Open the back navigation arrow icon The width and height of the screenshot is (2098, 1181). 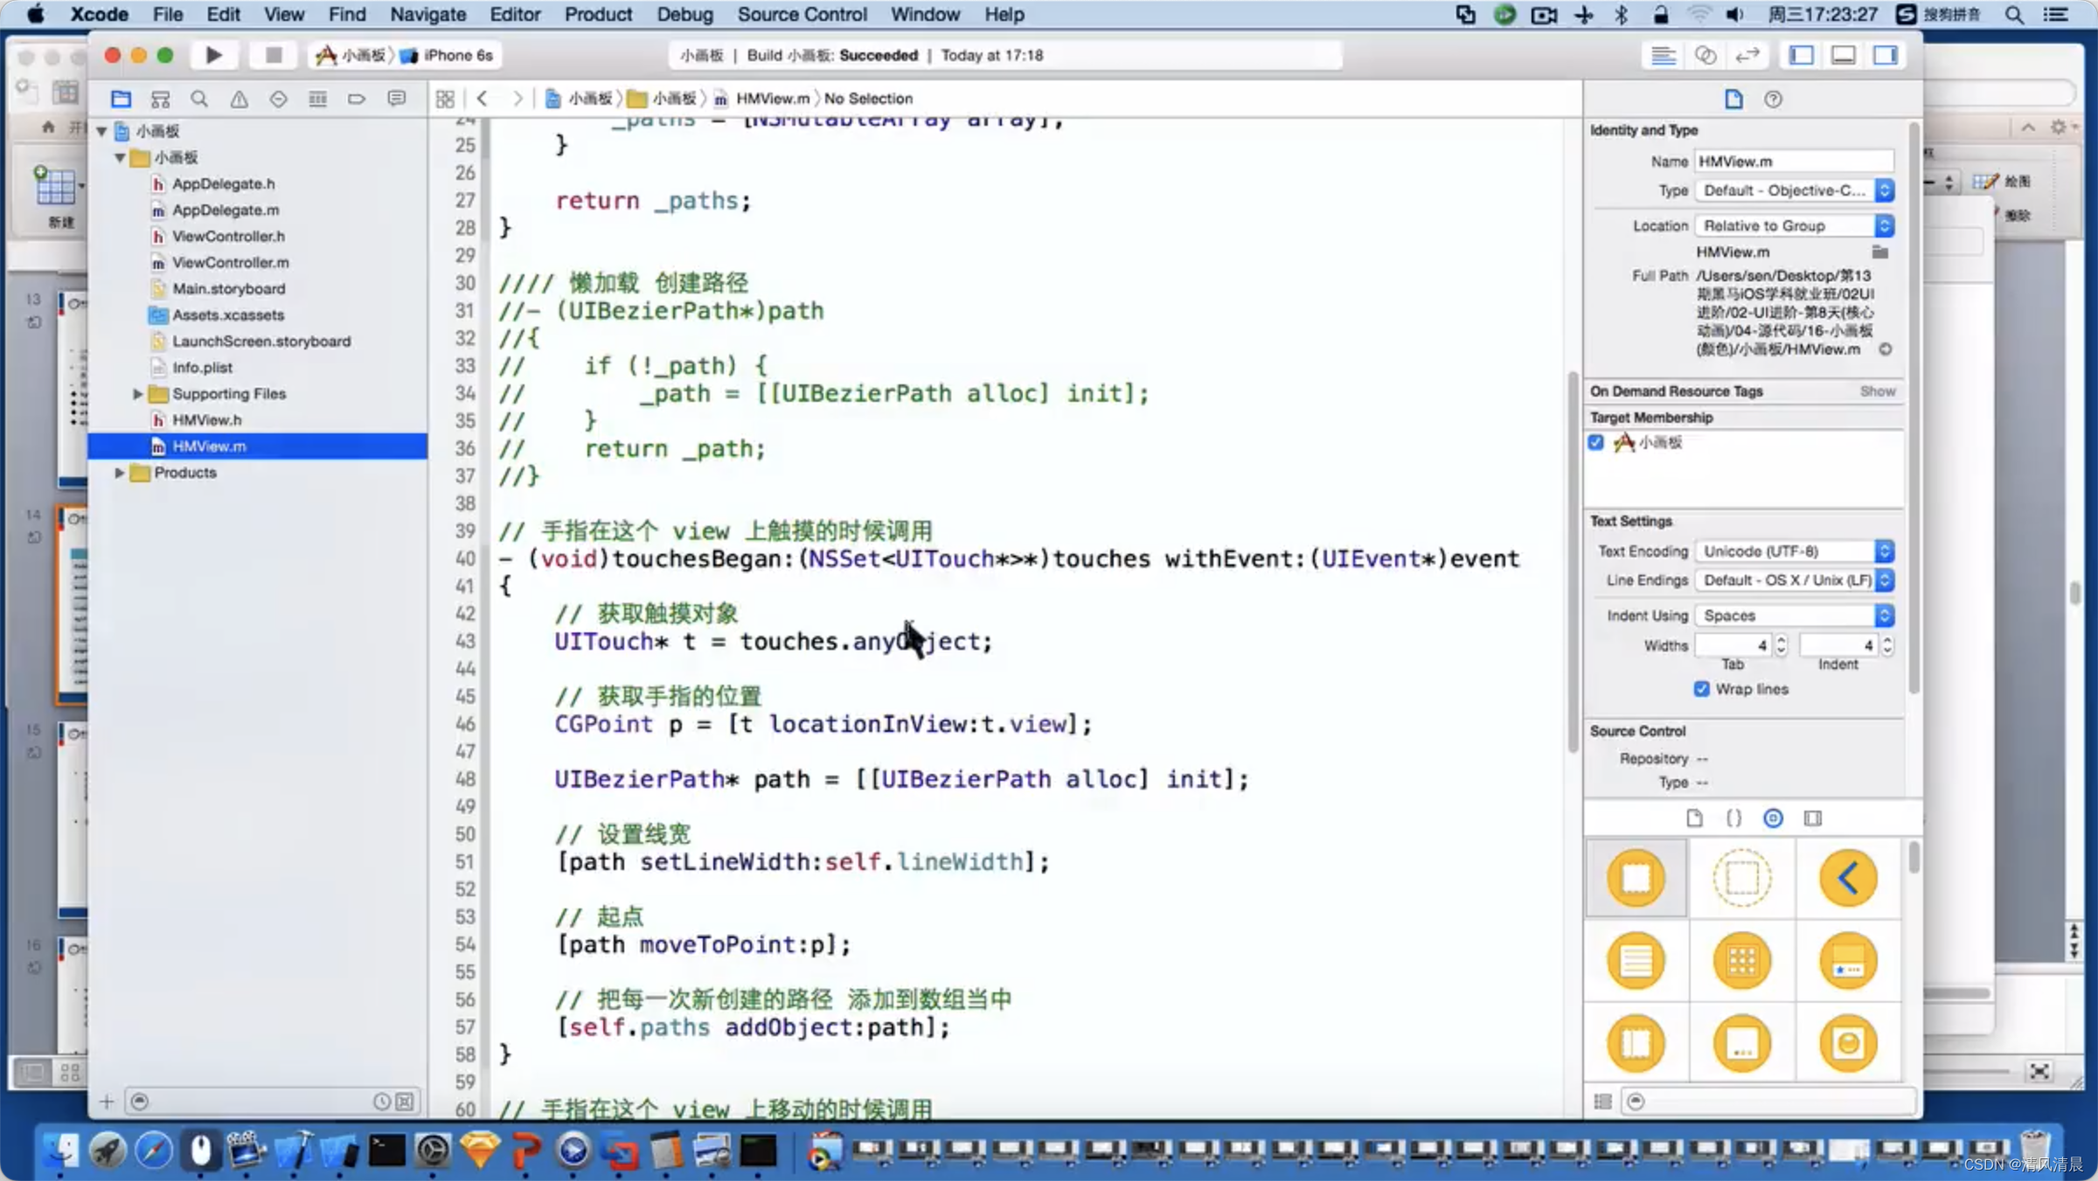[480, 96]
